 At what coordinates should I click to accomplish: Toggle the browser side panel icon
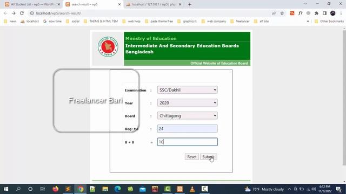coord(324,13)
